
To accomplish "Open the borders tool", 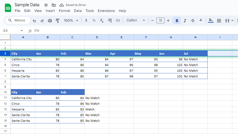I will click(219, 21).
